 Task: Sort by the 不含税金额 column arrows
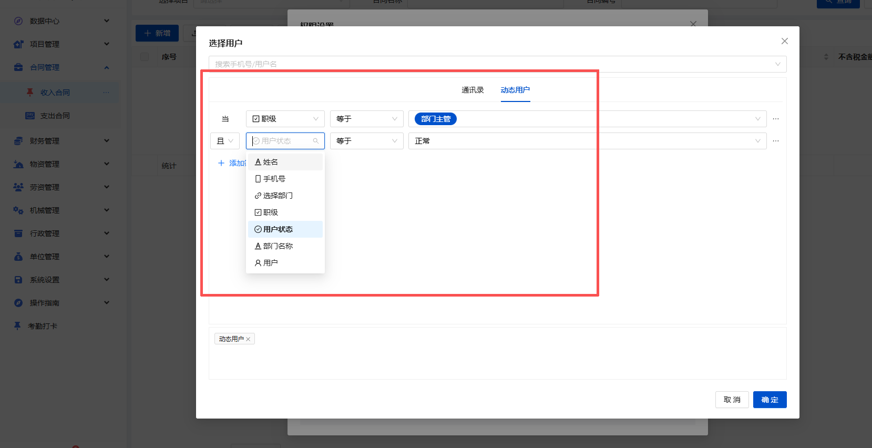(x=826, y=57)
